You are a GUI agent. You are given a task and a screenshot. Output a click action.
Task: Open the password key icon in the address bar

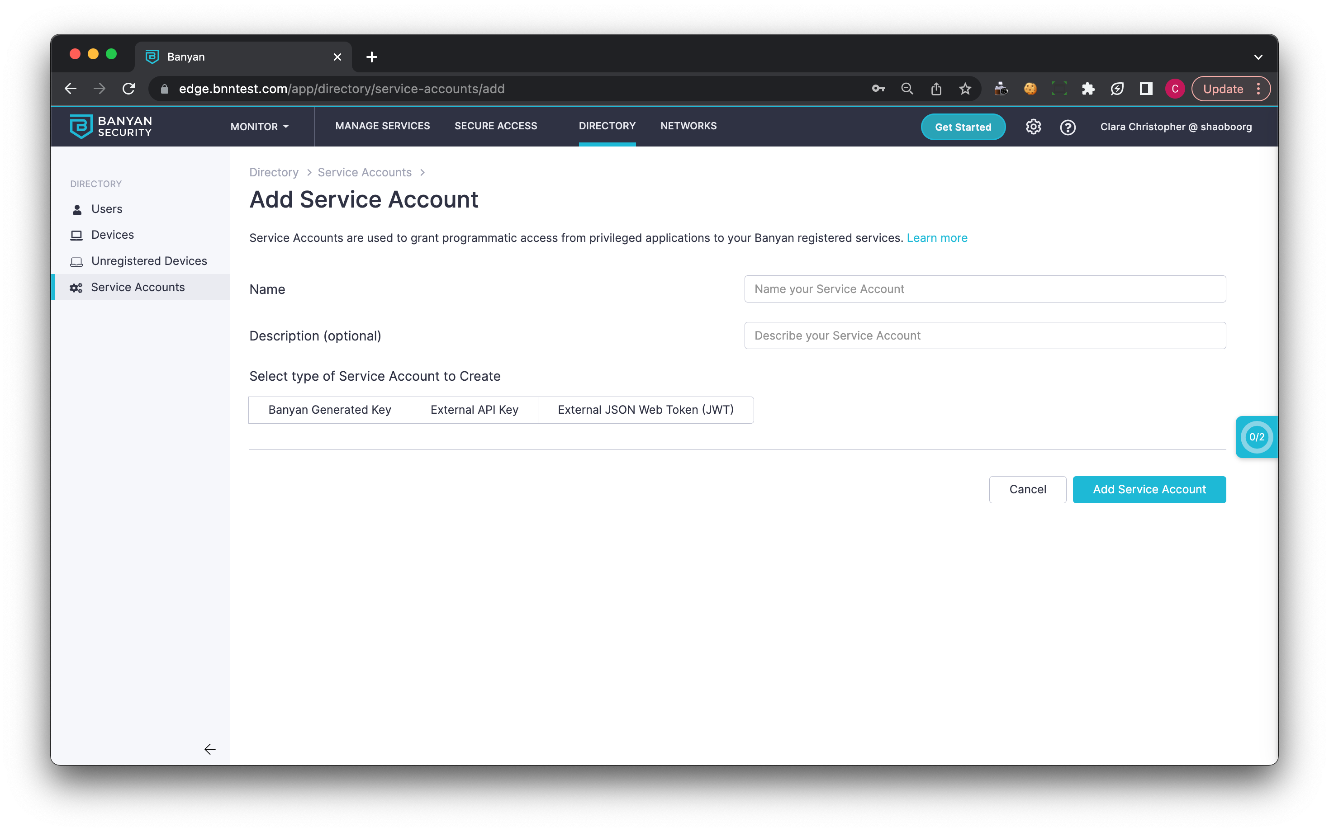pyautogui.click(x=878, y=89)
